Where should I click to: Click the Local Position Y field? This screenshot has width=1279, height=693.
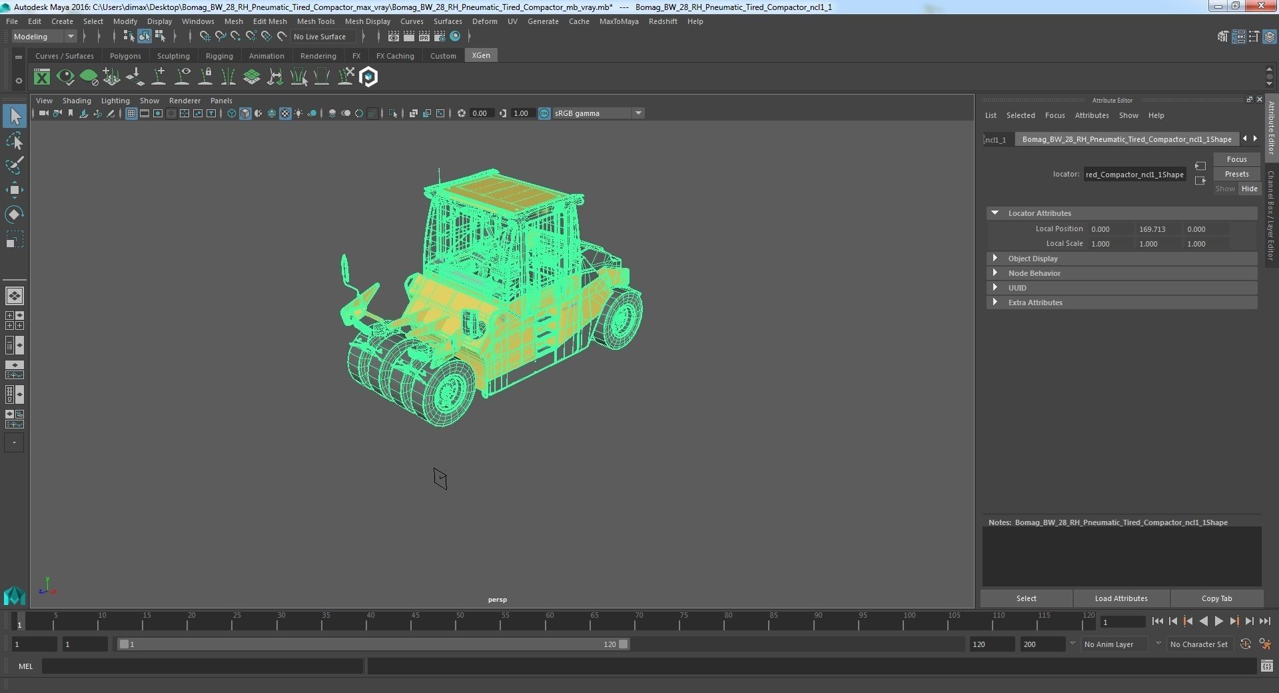tap(1158, 229)
